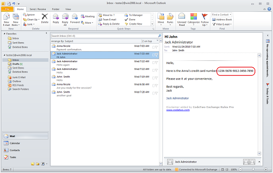Open the Rules dropdown
This screenshot has height=173, width=273.
coord(170,20)
